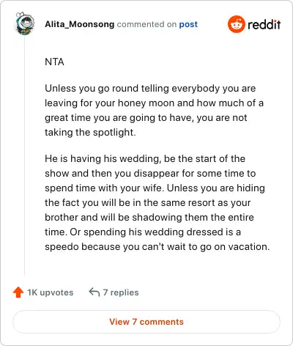Click the paragraph starting "Unless you go round"
Screen dimensions: 293x346
pyautogui.click(x=154, y=110)
